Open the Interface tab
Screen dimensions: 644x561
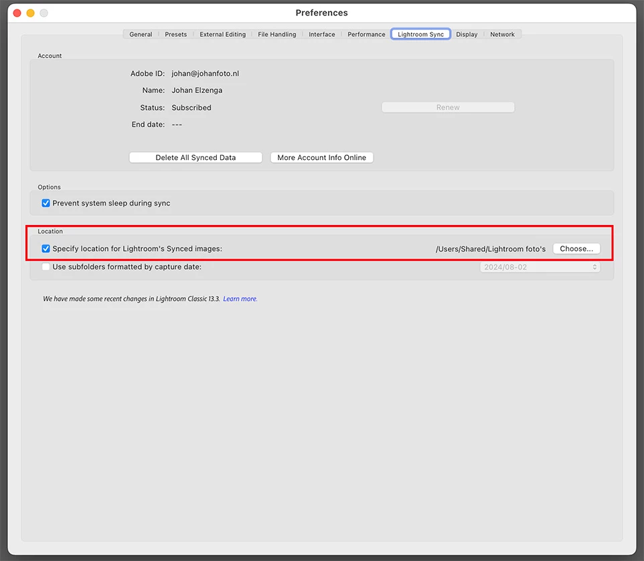[321, 35]
